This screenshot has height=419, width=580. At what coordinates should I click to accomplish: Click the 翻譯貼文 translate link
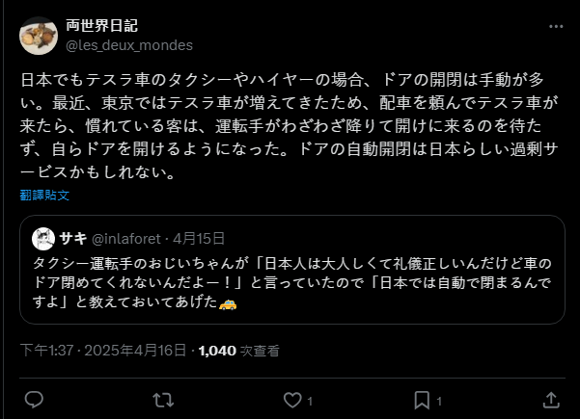[x=44, y=196]
